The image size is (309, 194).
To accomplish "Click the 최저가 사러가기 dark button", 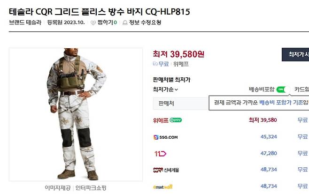I will (295, 54).
